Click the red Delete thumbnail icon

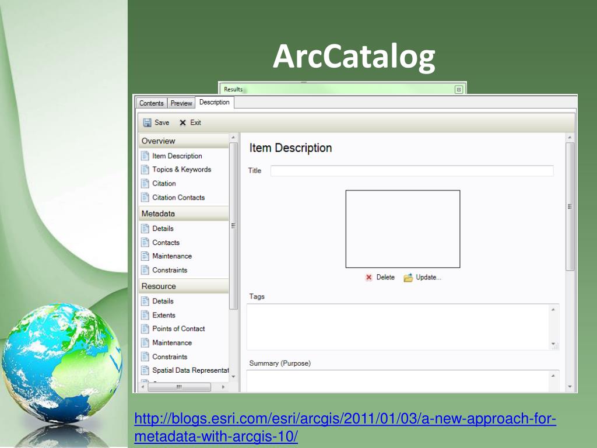[368, 277]
